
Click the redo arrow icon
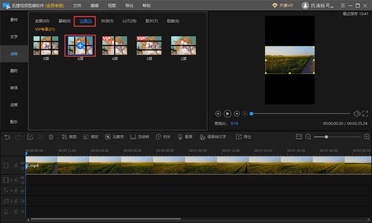tap(17, 137)
